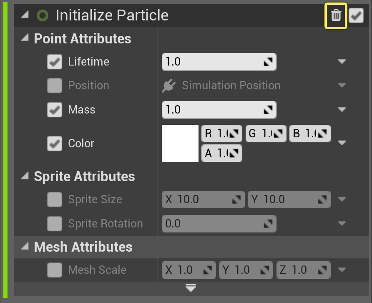The width and height of the screenshot is (372, 303).
Task: Collapse the Mesh Attributes section
Action: 26,247
